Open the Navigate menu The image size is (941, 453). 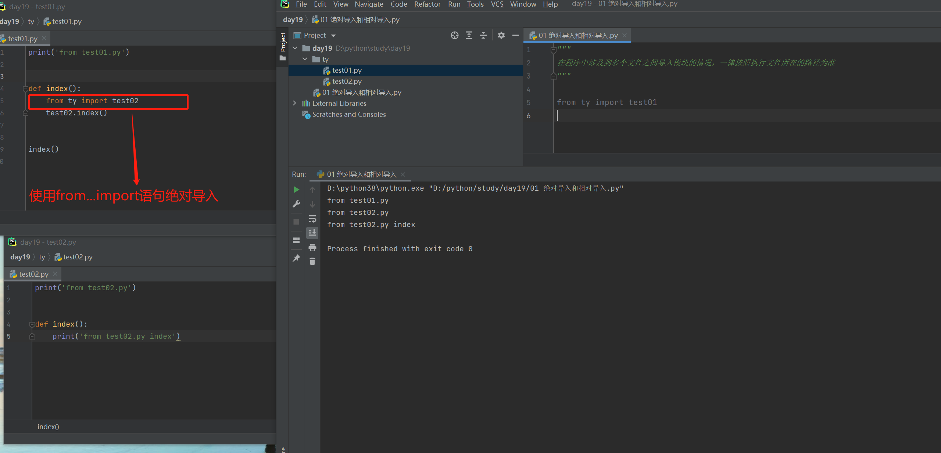pos(369,4)
